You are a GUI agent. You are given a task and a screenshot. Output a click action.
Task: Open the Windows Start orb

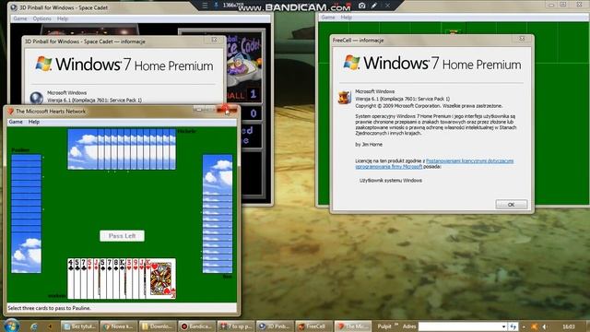click(11, 326)
